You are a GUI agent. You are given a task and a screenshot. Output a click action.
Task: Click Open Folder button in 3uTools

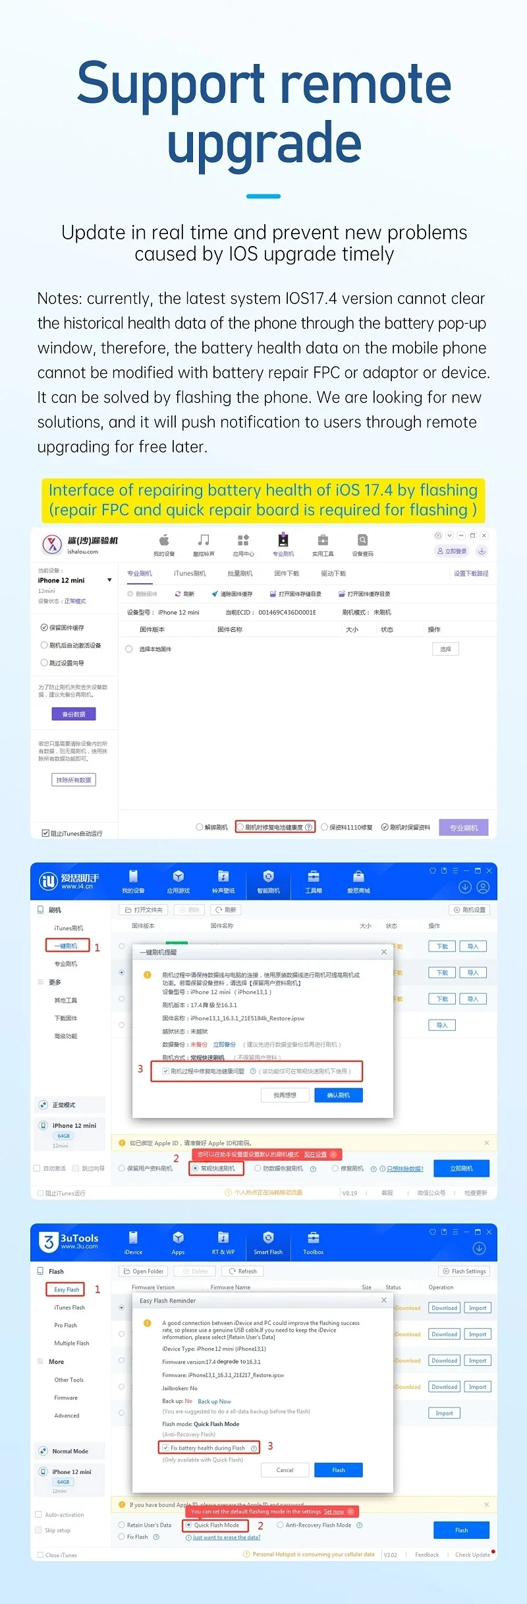(144, 1271)
